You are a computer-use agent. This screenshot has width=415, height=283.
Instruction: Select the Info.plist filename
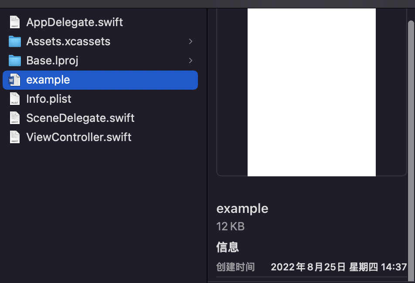[x=49, y=99]
